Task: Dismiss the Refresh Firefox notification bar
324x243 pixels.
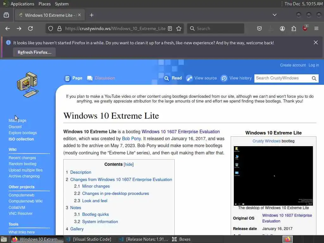Action: pyautogui.click(x=316, y=43)
